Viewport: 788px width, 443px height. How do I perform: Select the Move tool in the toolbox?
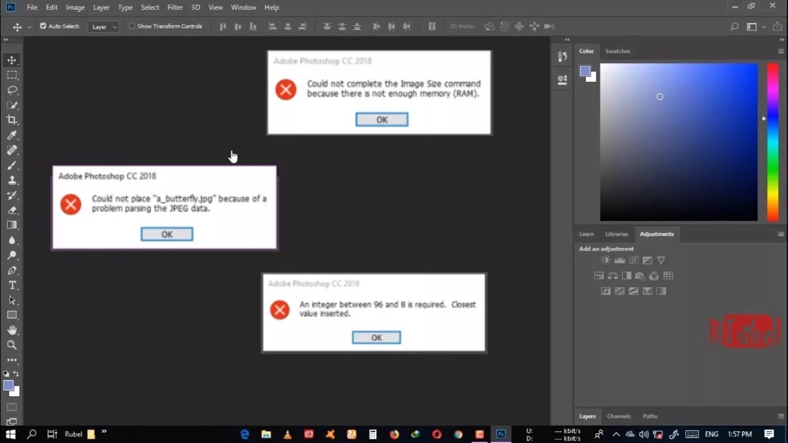point(12,60)
